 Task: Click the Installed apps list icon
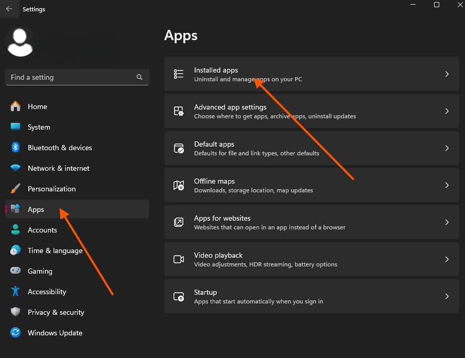click(179, 74)
